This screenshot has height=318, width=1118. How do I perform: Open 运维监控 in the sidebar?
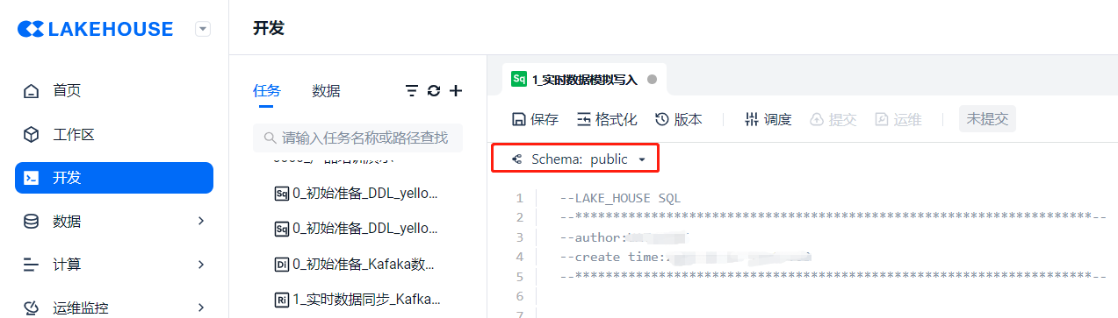click(x=81, y=307)
